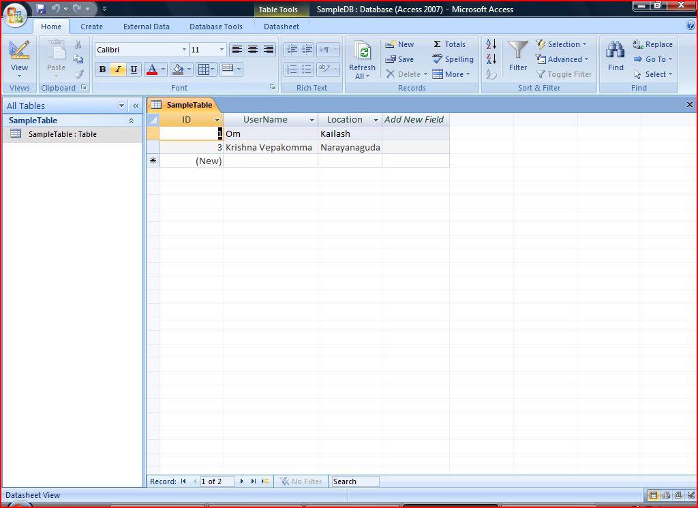Click New record button
The image size is (698, 508).
[399, 44]
